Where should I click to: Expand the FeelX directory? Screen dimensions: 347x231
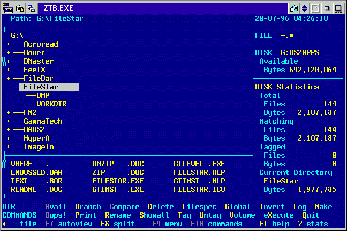[9, 70]
